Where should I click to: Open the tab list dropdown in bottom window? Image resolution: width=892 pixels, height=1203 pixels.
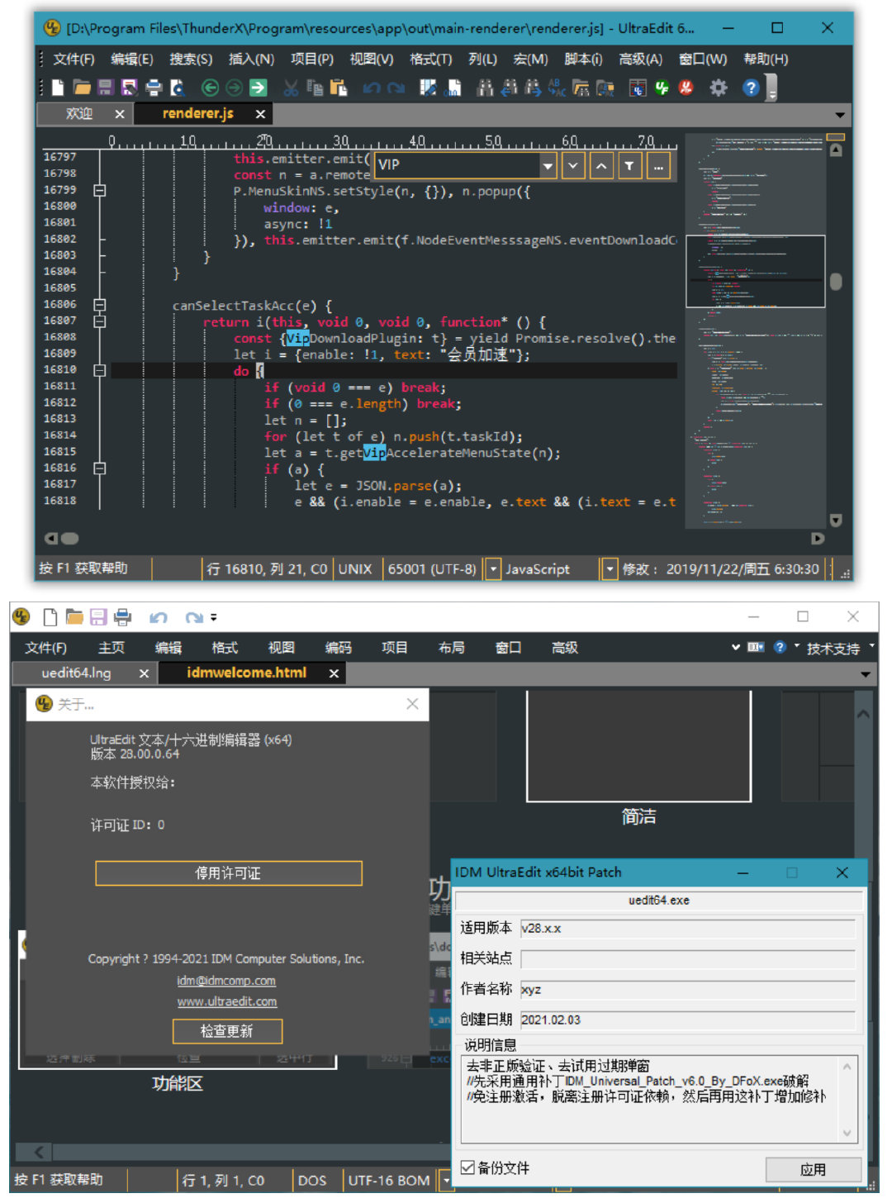click(x=866, y=674)
